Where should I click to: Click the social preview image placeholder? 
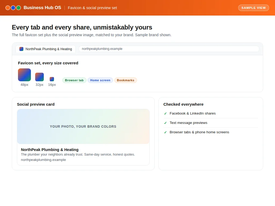click(83, 127)
